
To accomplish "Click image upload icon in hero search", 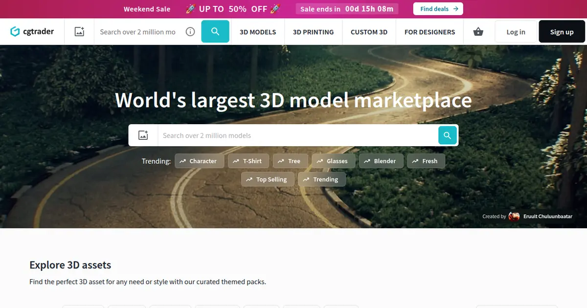I will coord(143,135).
